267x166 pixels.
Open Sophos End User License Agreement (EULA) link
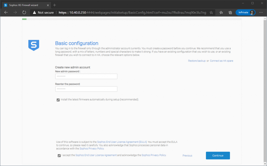pyautogui.click(x=122, y=142)
